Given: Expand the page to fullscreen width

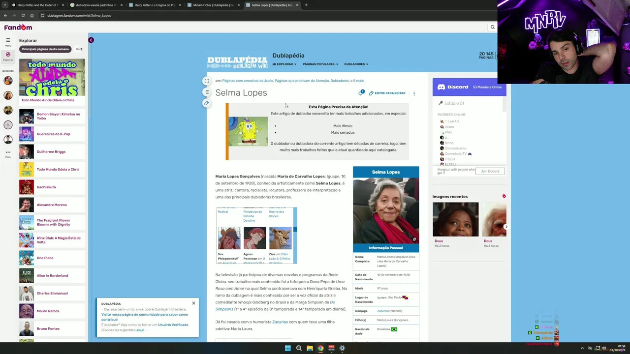Looking at the screenshot, I should pos(207,81).
